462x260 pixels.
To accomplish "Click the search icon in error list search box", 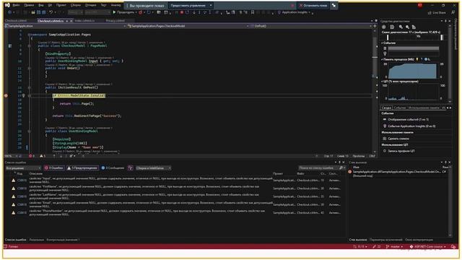I will pos(341,168).
